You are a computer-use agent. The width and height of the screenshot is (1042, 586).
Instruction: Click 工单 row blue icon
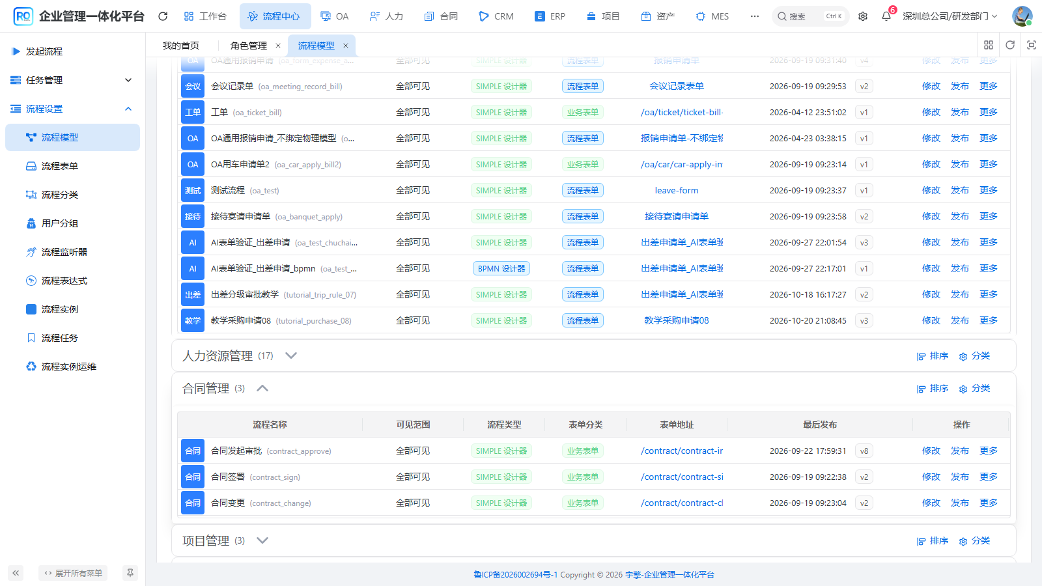click(x=193, y=112)
